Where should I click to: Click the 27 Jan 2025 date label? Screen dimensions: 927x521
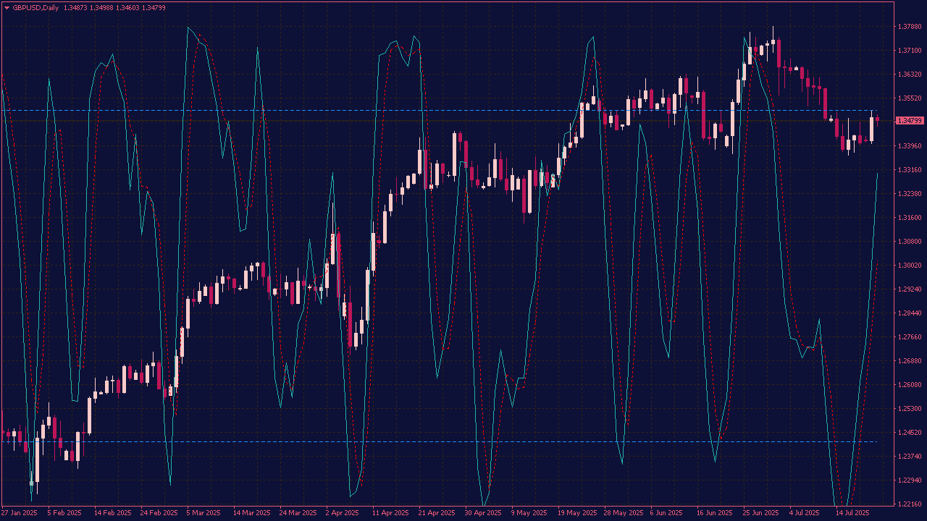tap(20, 513)
